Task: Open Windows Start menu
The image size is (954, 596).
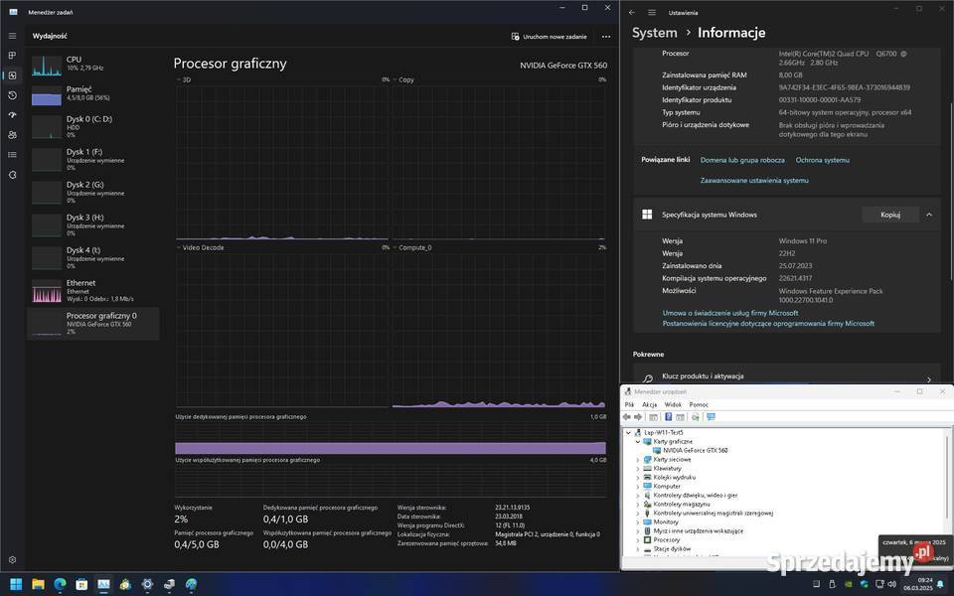Action: pos(17,584)
